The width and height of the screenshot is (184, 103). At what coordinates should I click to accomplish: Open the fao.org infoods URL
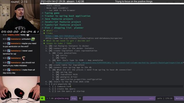[x=84, y=38]
